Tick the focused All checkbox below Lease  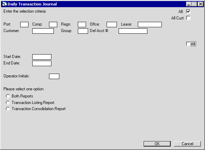[188, 44]
